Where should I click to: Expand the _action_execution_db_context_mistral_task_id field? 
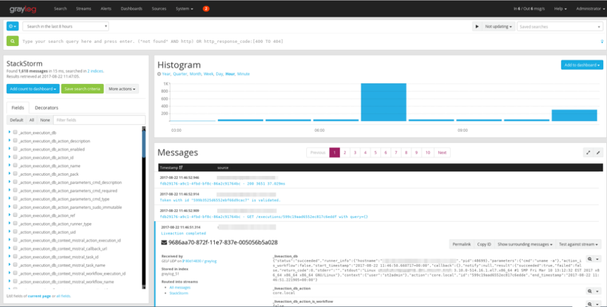(x=9, y=257)
